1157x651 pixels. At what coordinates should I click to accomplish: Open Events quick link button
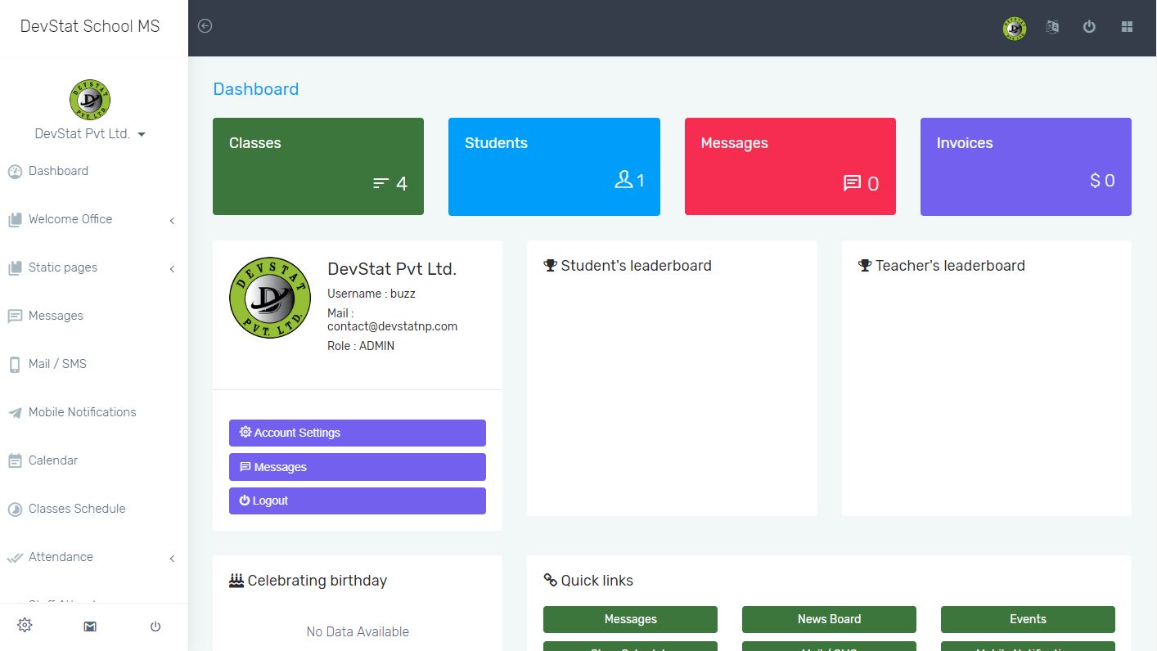click(1028, 619)
